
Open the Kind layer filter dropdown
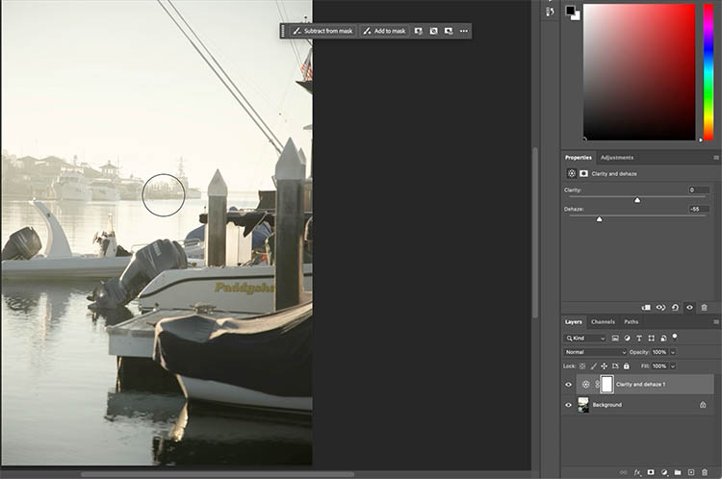click(x=585, y=339)
